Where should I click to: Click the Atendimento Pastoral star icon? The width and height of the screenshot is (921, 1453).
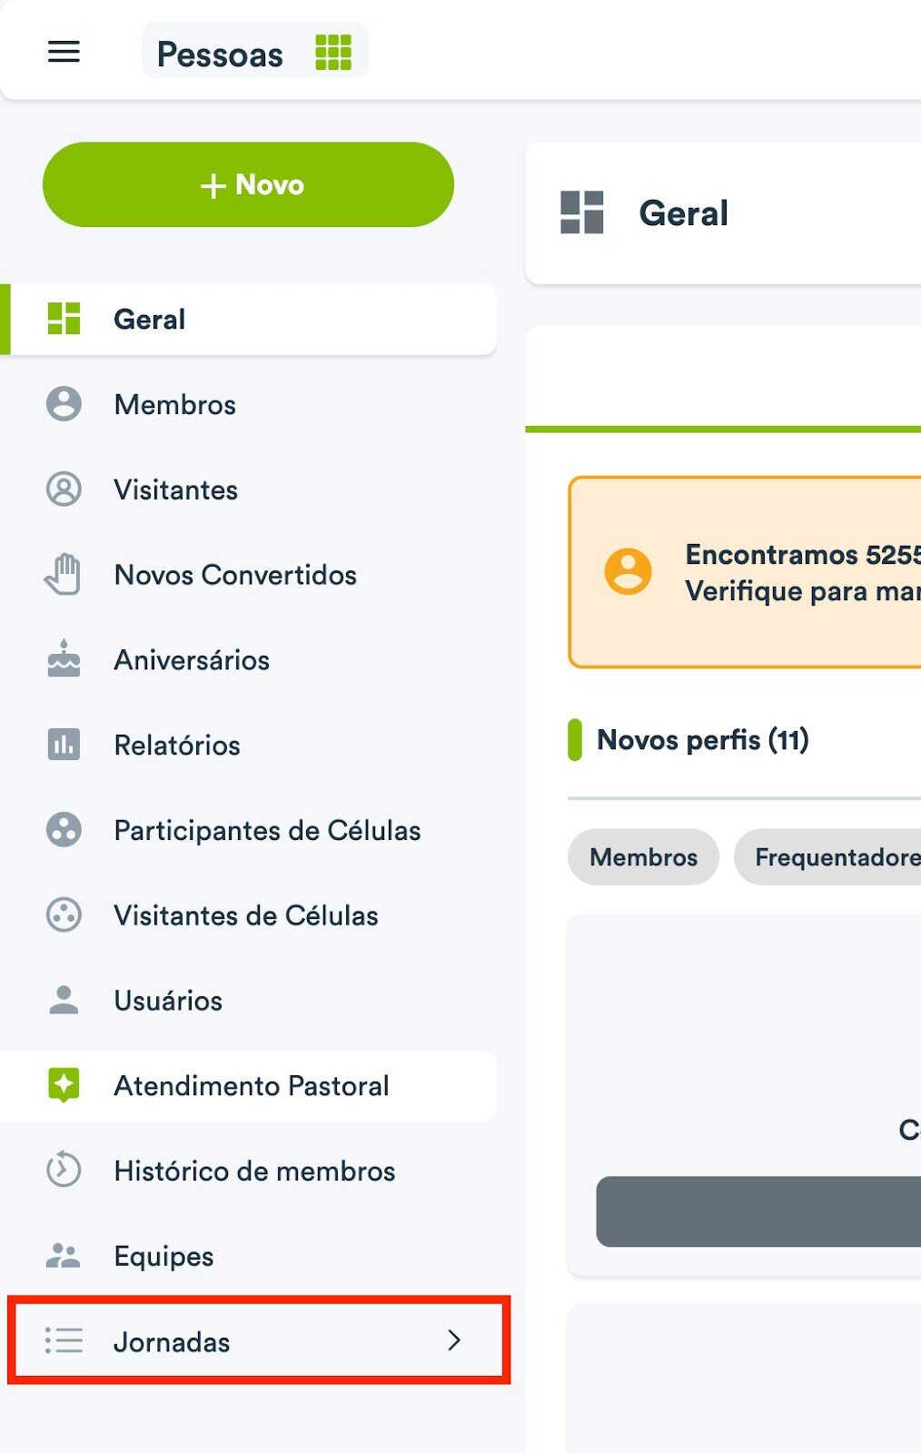point(64,1085)
